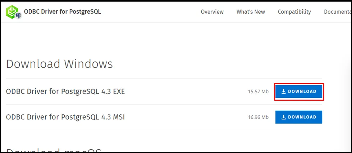Click the 15.57 Mb file size text
This screenshot has height=153, width=352.
(x=258, y=92)
